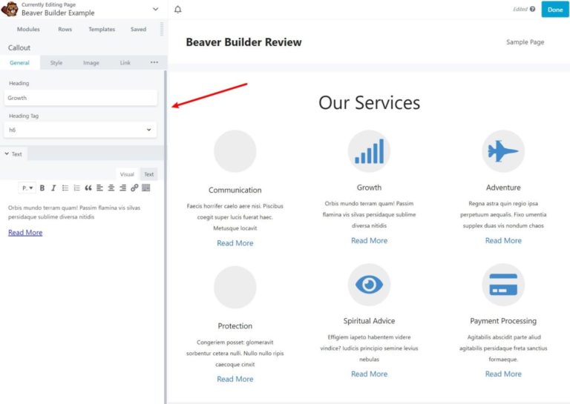Switch editor to Text mode

[148, 174]
